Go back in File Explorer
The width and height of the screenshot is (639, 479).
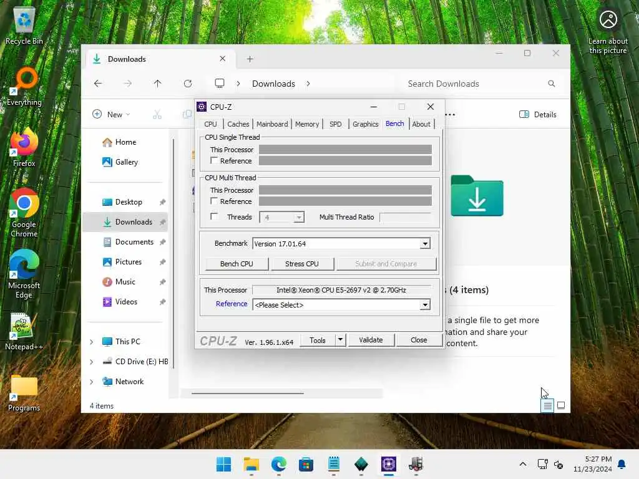coord(98,84)
